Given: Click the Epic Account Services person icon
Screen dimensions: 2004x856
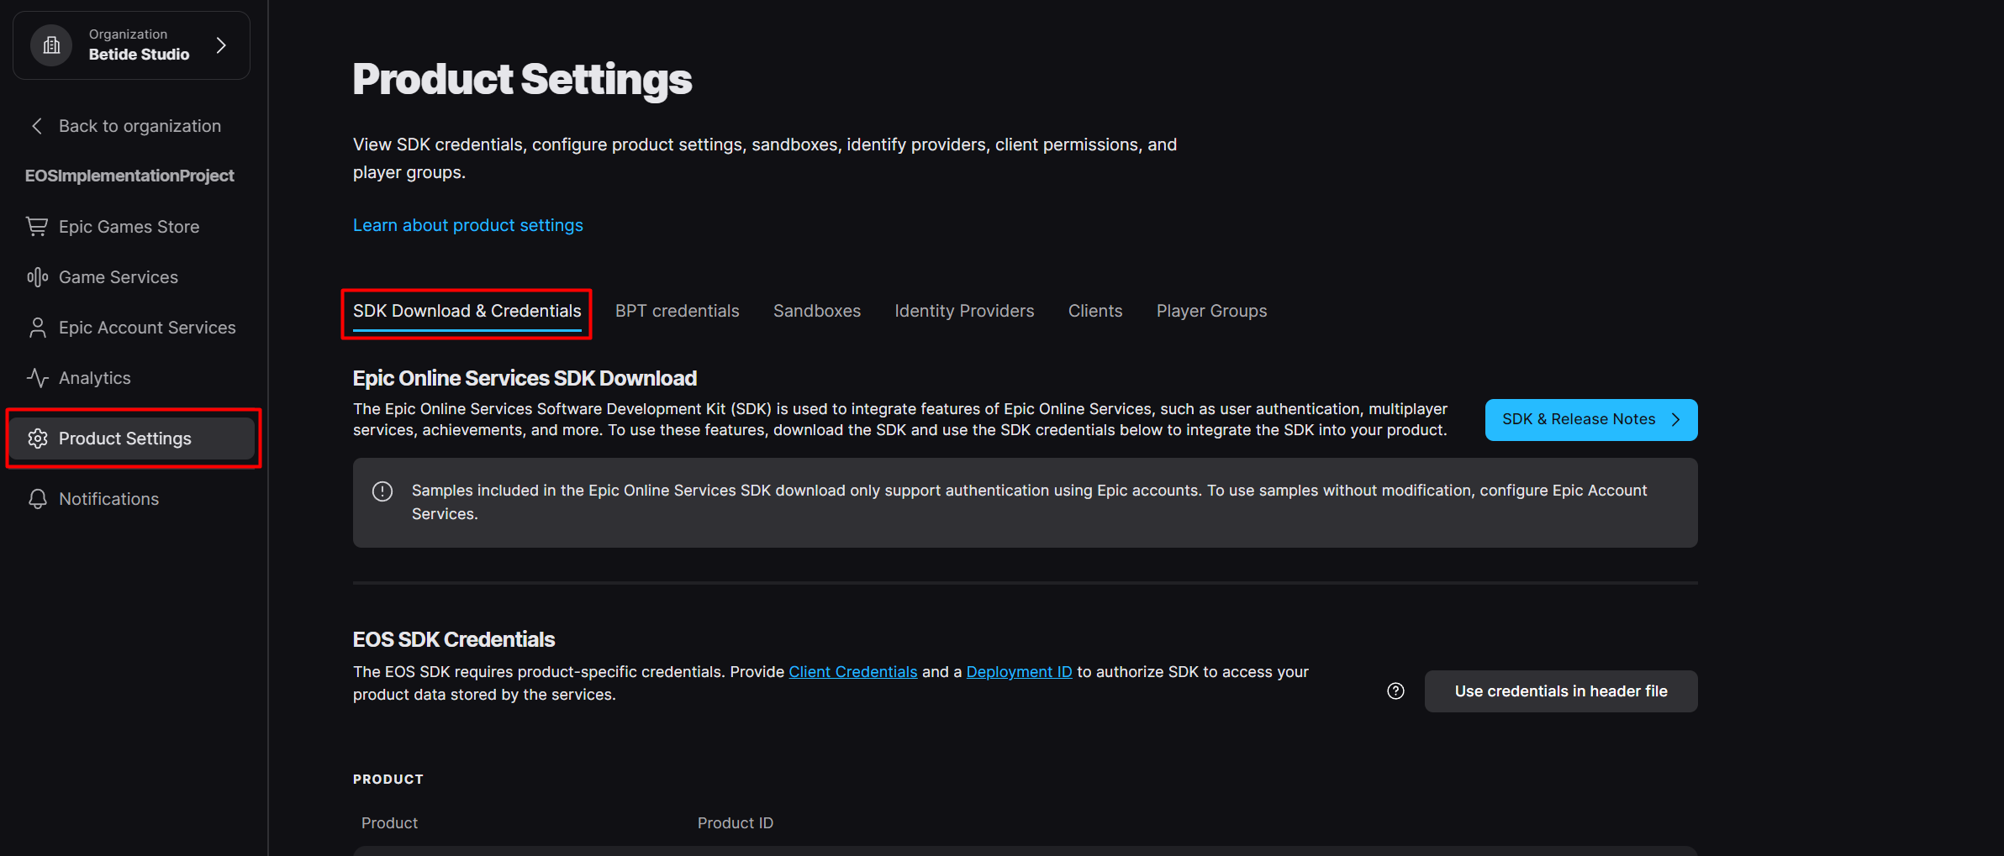Looking at the screenshot, I should click(x=37, y=328).
